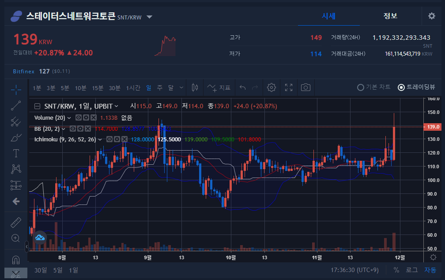445x280 pixels.
Task: Click the TradingView cloud logo on chart
Action: (x=40, y=238)
